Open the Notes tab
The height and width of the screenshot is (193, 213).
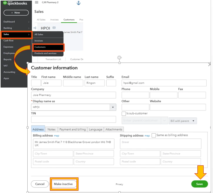click(51, 130)
